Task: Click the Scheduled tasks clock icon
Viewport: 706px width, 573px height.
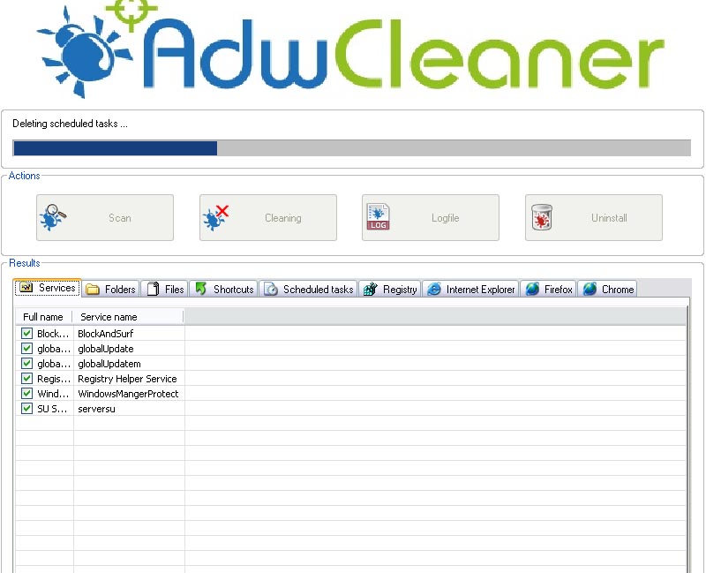Action: click(x=271, y=290)
